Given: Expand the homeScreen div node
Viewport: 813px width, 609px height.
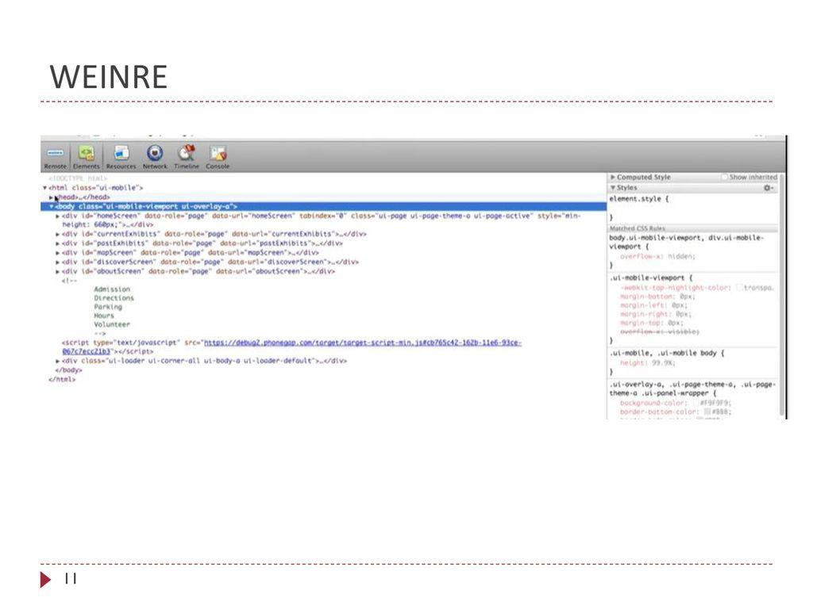Looking at the screenshot, I should coord(59,216).
